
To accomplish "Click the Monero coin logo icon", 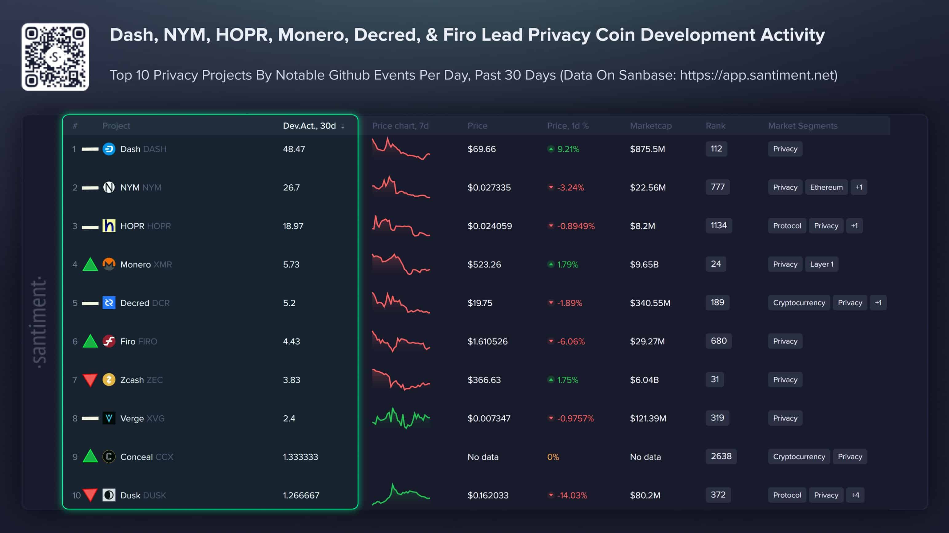I will point(109,264).
